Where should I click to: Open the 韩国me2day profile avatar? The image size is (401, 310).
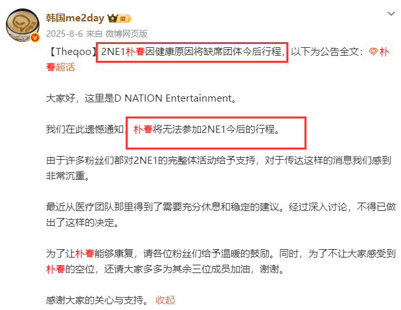(x=23, y=25)
